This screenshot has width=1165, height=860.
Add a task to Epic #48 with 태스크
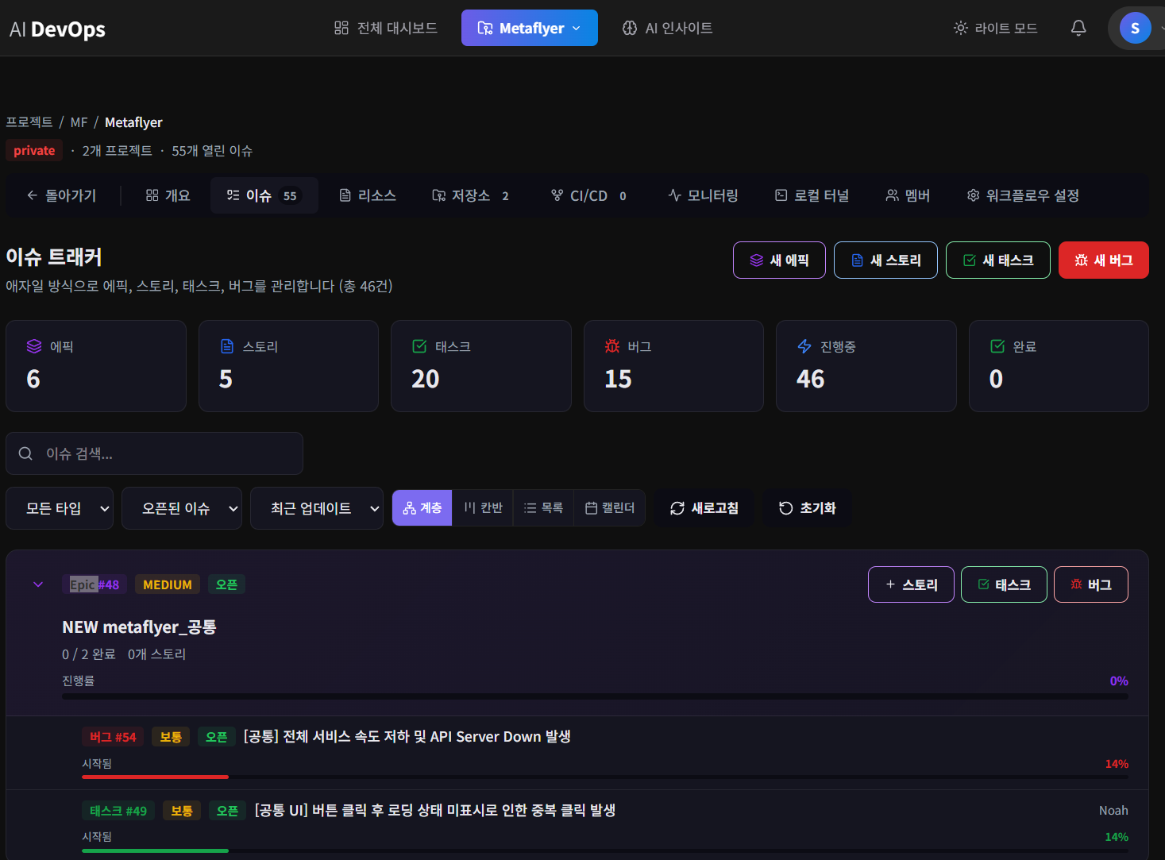pyautogui.click(x=1004, y=584)
